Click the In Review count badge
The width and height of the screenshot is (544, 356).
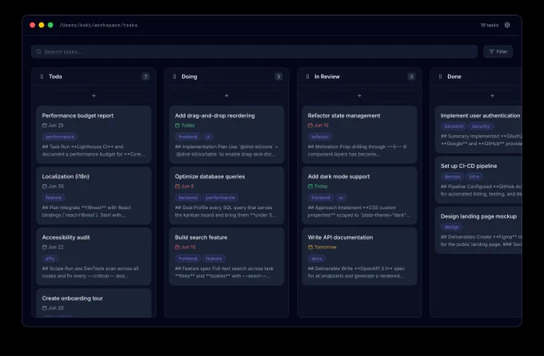click(x=411, y=77)
